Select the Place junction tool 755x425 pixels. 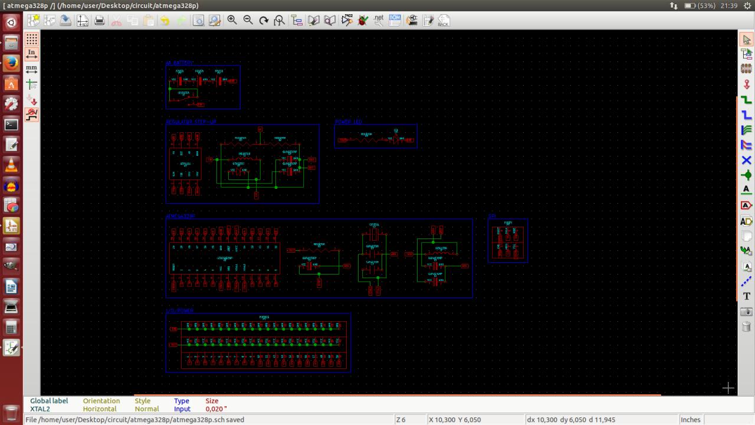tap(746, 175)
